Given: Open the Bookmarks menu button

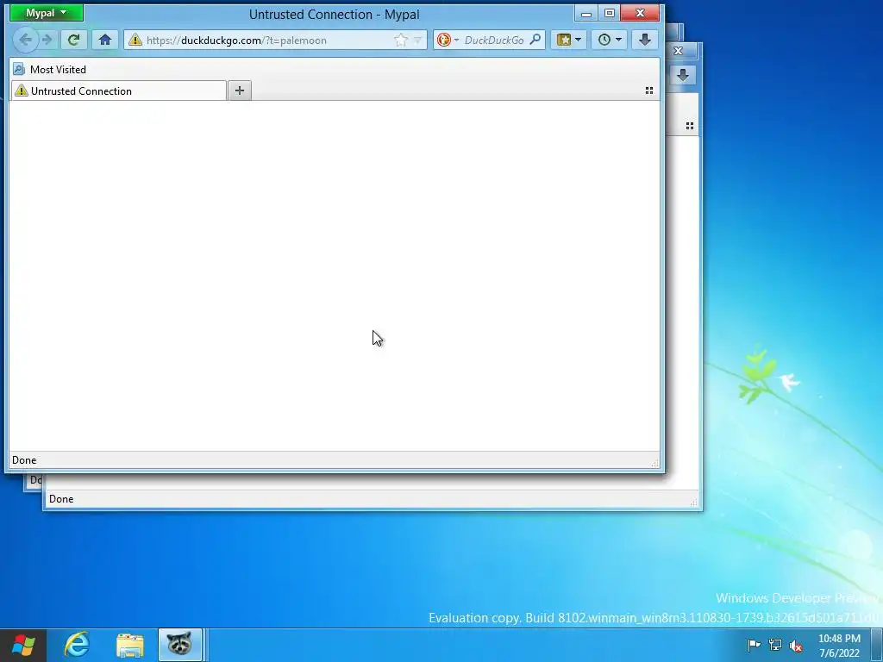Looking at the screenshot, I should point(569,40).
